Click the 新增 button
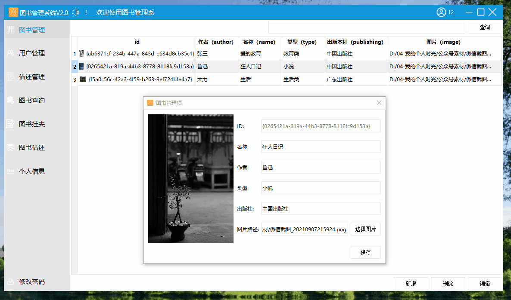511x300 pixels. (x=411, y=284)
